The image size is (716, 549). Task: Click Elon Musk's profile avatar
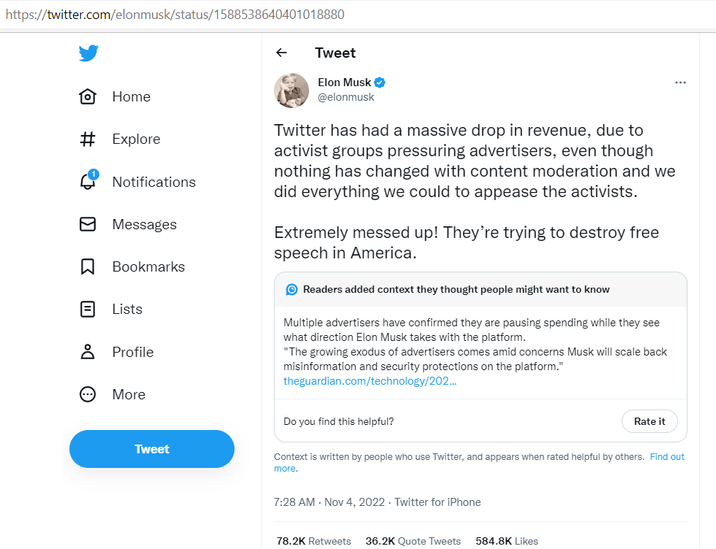click(x=292, y=90)
